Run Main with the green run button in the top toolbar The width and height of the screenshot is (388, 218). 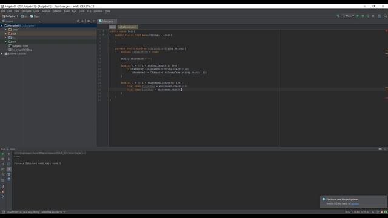click(x=358, y=16)
